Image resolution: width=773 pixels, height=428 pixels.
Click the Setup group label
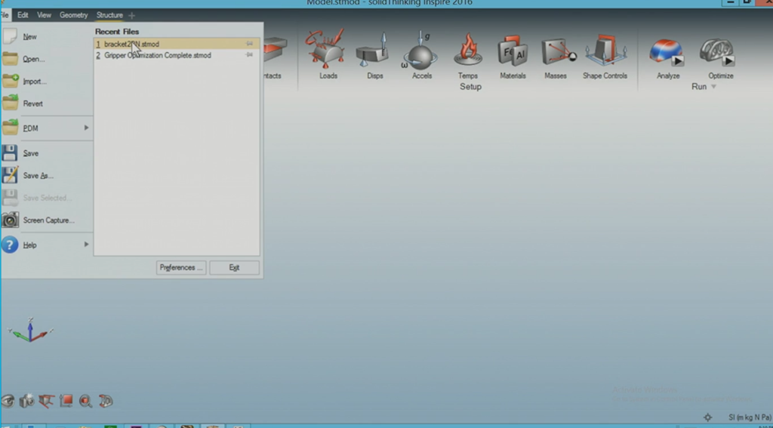click(470, 87)
